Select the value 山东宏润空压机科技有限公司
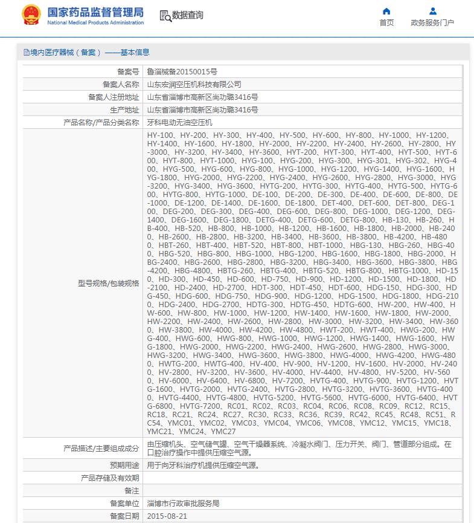The width and height of the screenshot is (474, 523). (194, 85)
